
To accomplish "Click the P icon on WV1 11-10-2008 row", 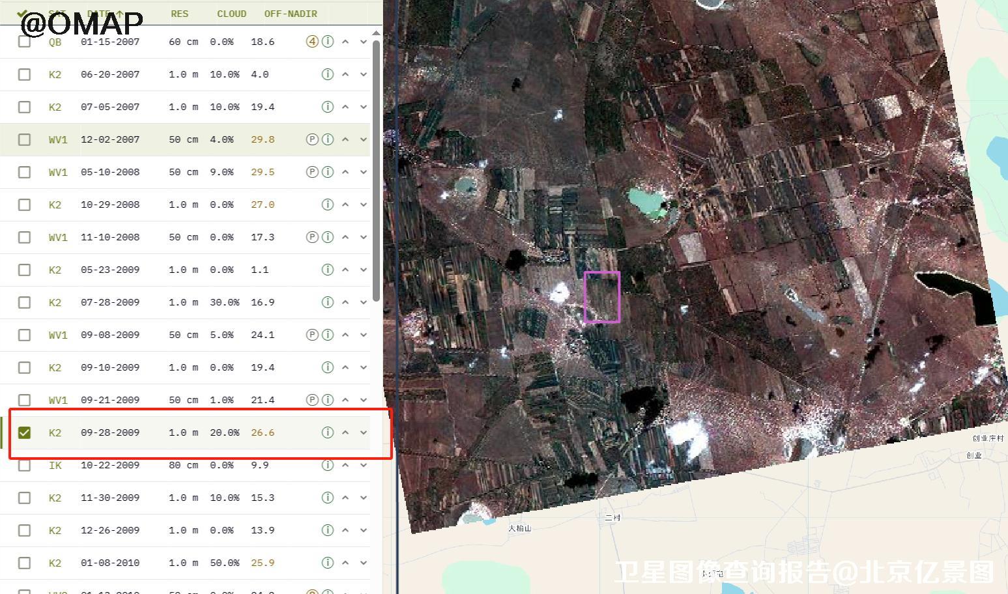I will tap(312, 237).
